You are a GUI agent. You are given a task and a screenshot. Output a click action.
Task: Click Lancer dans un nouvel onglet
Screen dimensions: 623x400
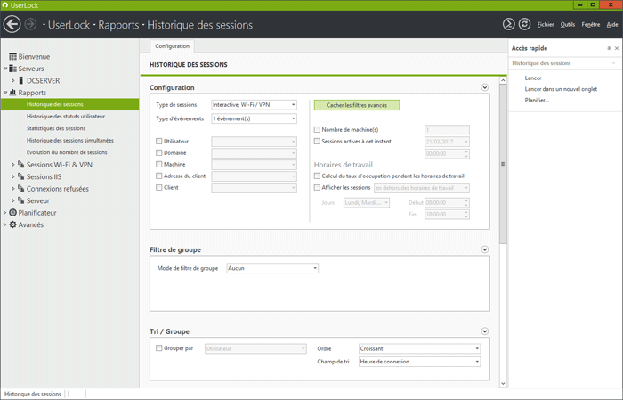pos(561,89)
